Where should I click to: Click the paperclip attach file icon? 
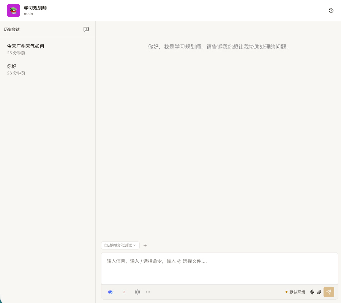click(x=319, y=292)
